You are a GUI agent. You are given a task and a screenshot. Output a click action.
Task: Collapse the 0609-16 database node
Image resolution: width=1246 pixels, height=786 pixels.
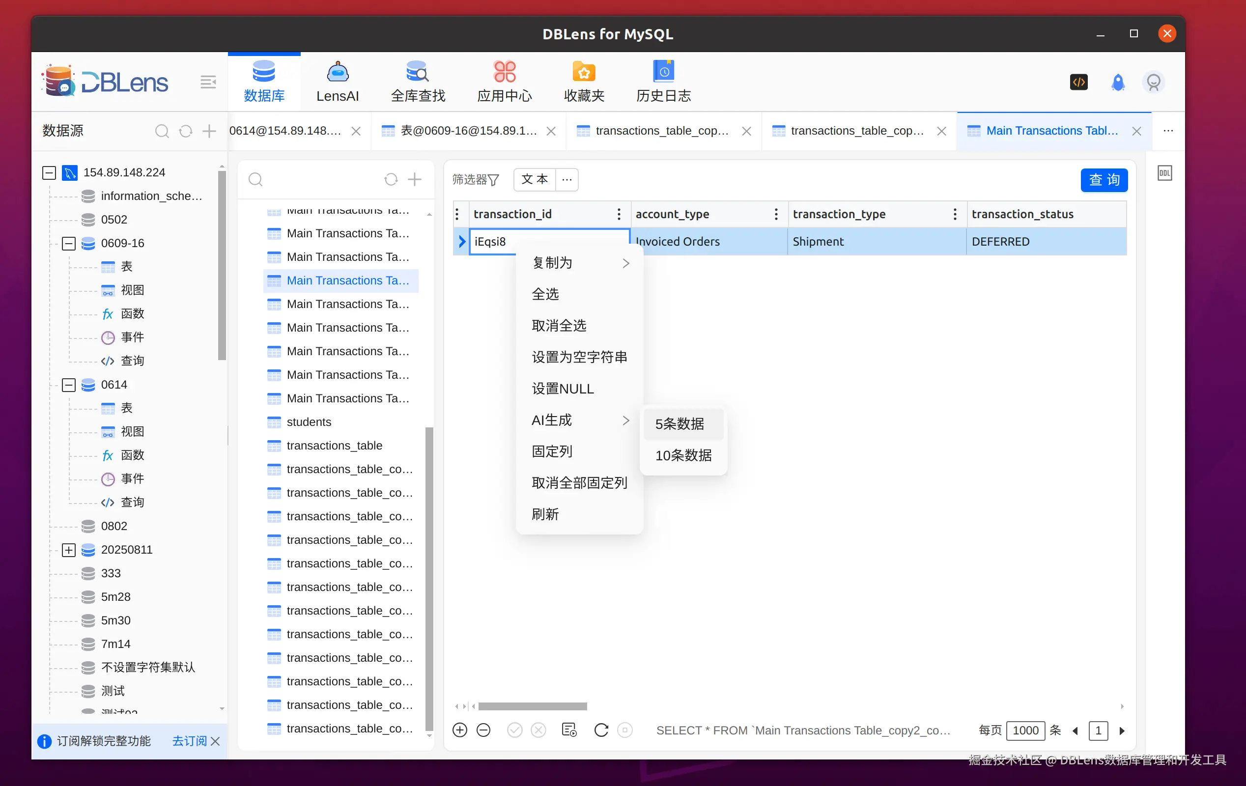click(69, 243)
